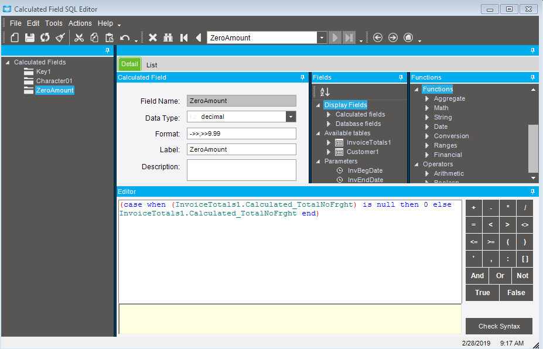The height and width of the screenshot is (349, 543).
Task: Select the Conversion functions item
Action: coord(451,136)
